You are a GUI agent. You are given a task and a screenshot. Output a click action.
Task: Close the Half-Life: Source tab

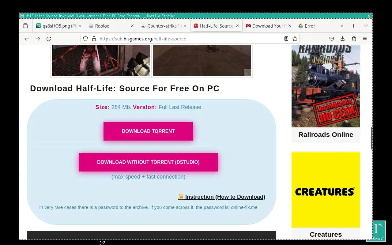coord(237,26)
